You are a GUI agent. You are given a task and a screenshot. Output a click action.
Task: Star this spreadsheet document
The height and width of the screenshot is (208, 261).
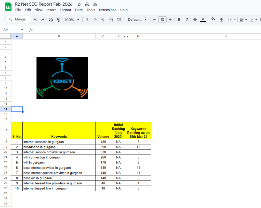79,4
